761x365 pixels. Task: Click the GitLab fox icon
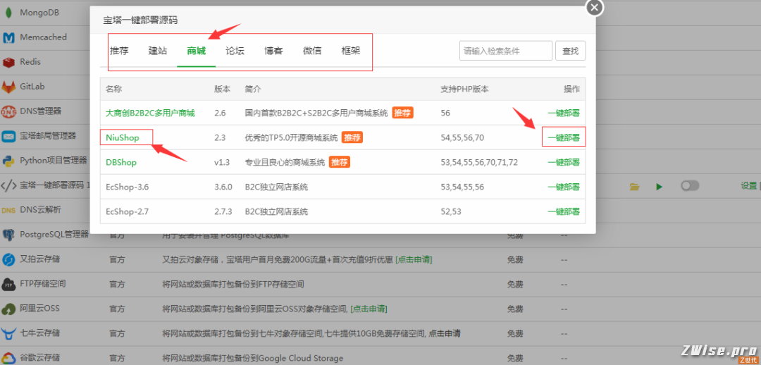point(8,87)
